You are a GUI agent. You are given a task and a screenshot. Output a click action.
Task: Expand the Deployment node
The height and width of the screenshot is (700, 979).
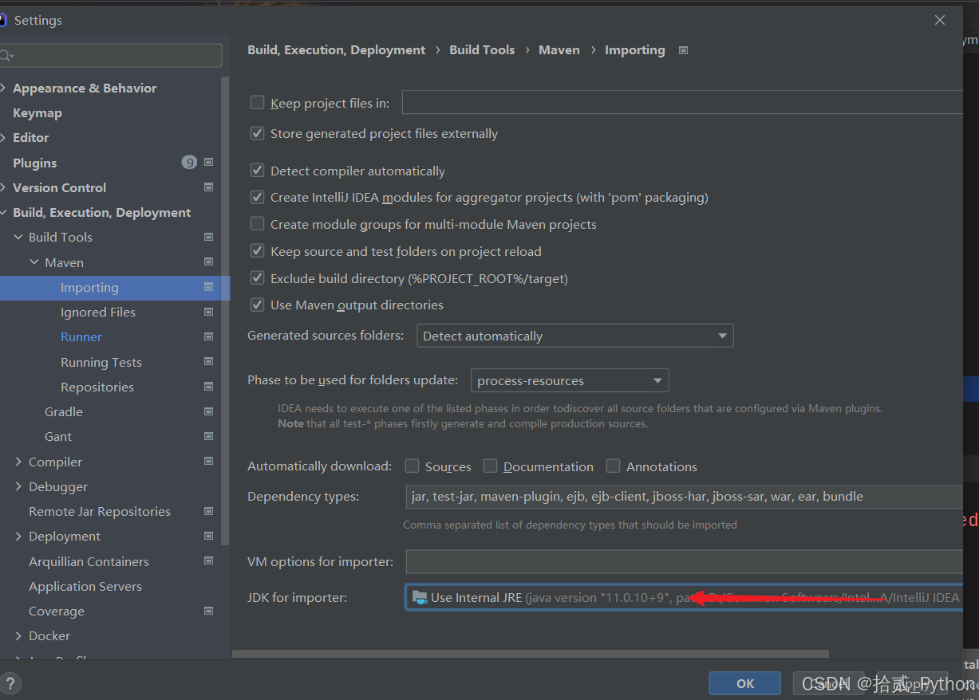click(18, 536)
